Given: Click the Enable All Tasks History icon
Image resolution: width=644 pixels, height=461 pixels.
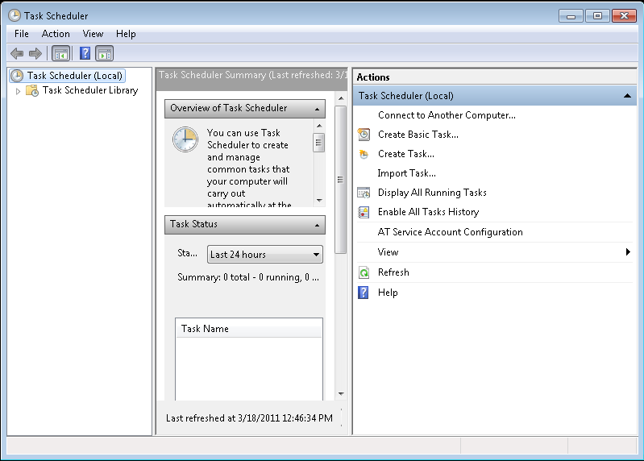Looking at the screenshot, I should pos(364,212).
